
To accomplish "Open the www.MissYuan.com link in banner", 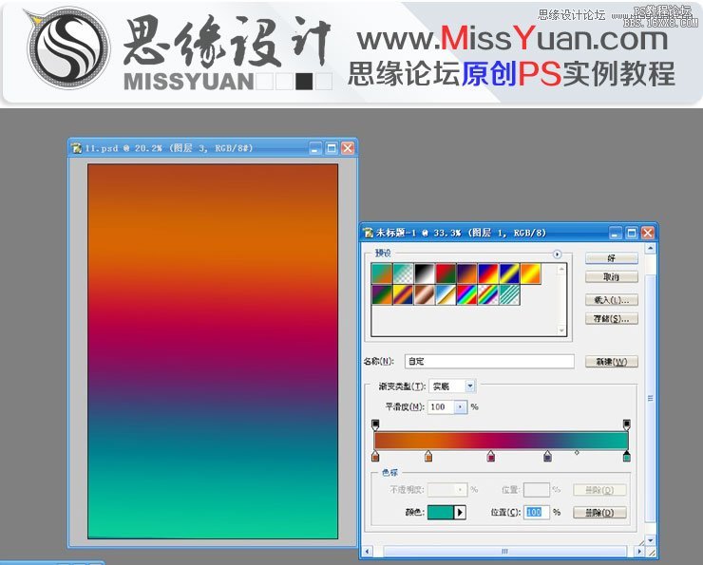I will coord(512,38).
